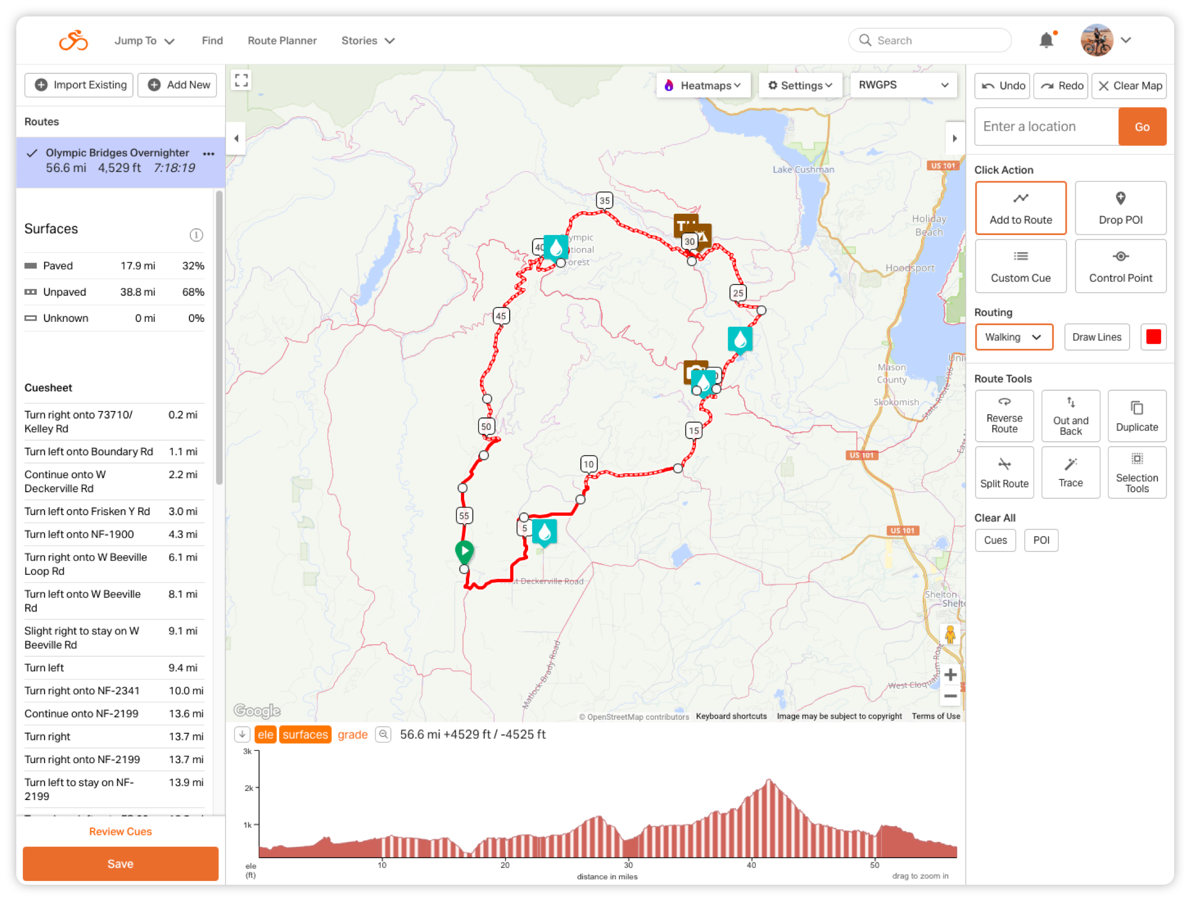This screenshot has width=1191, height=901.
Task: Open Surfaces info icon
Action: [x=196, y=234]
